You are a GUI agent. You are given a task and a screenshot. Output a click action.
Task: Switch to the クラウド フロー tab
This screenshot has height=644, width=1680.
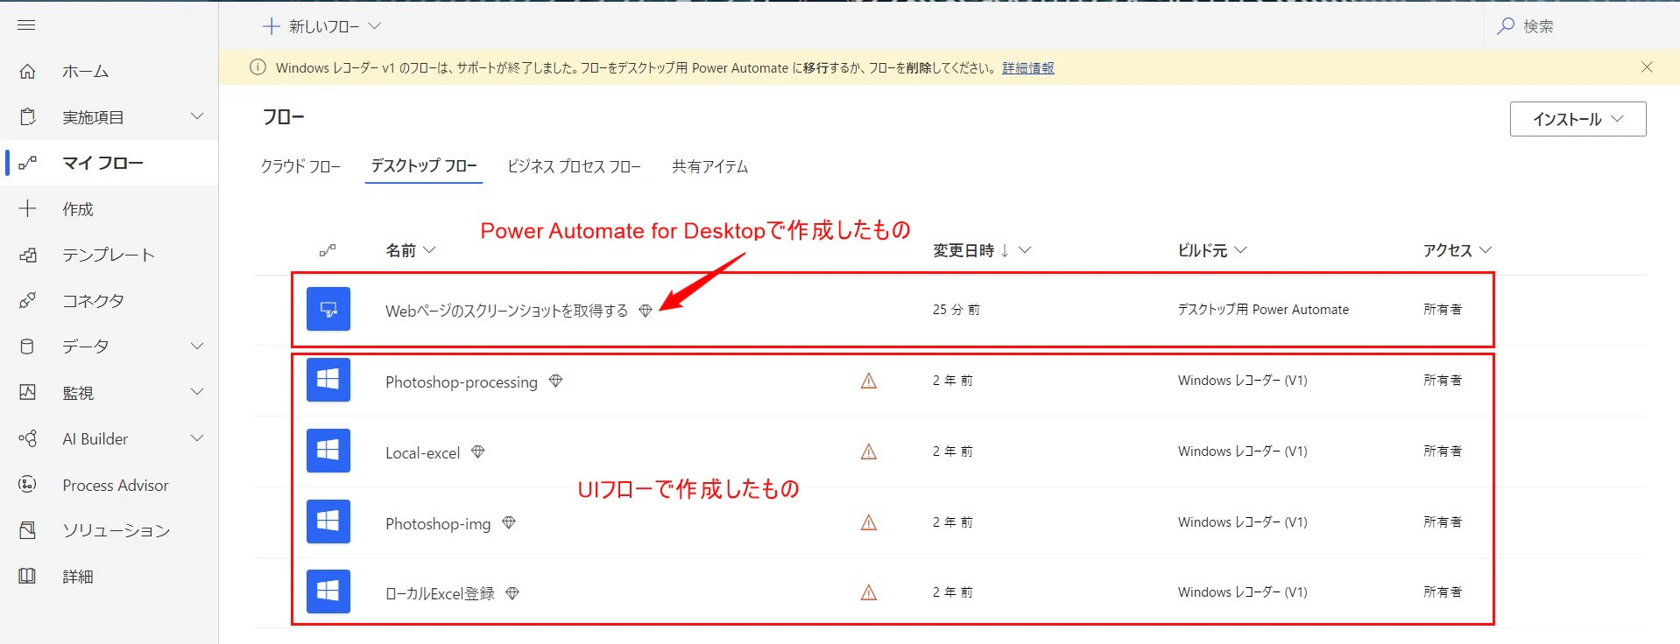pos(300,166)
